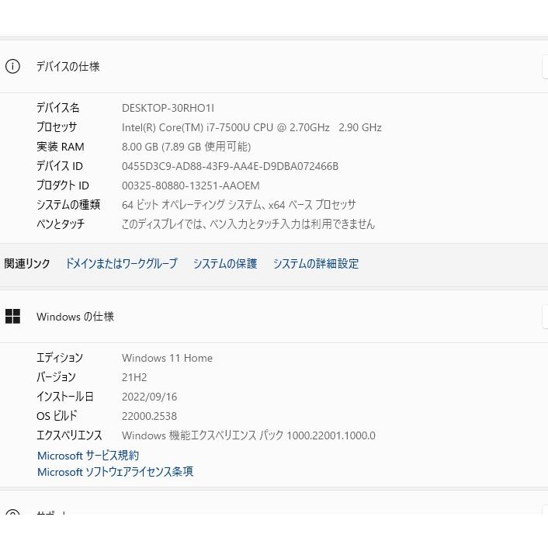
Task: Click the info icon beside デバイスの仕様
Action: click(12, 67)
